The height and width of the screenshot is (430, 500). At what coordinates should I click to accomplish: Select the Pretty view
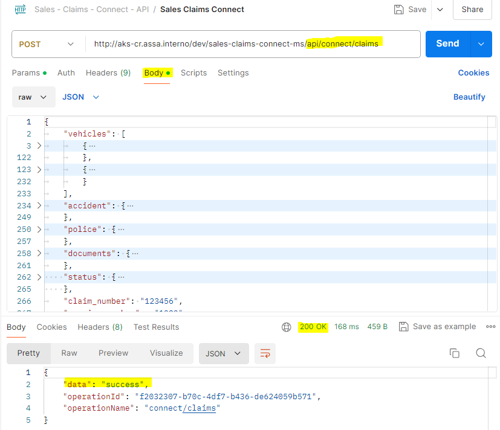click(x=28, y=353)
